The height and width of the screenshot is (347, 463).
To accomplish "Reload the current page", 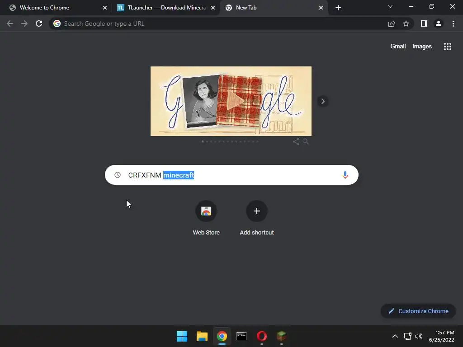I will [x=39, y=23].
